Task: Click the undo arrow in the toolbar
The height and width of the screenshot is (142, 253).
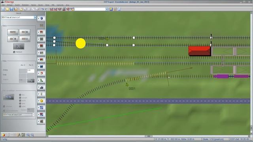Action: [42, 9]
